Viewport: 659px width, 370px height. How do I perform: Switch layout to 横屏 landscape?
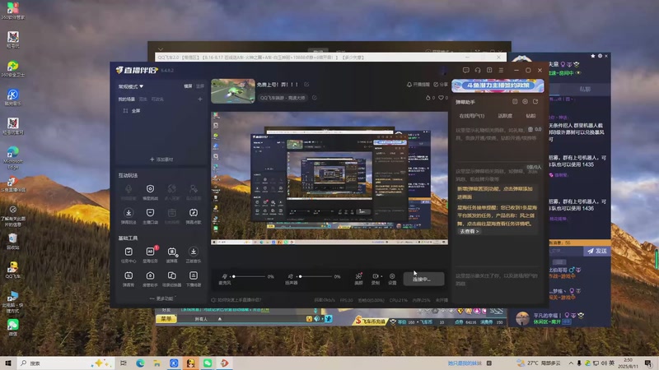(188, 86)
